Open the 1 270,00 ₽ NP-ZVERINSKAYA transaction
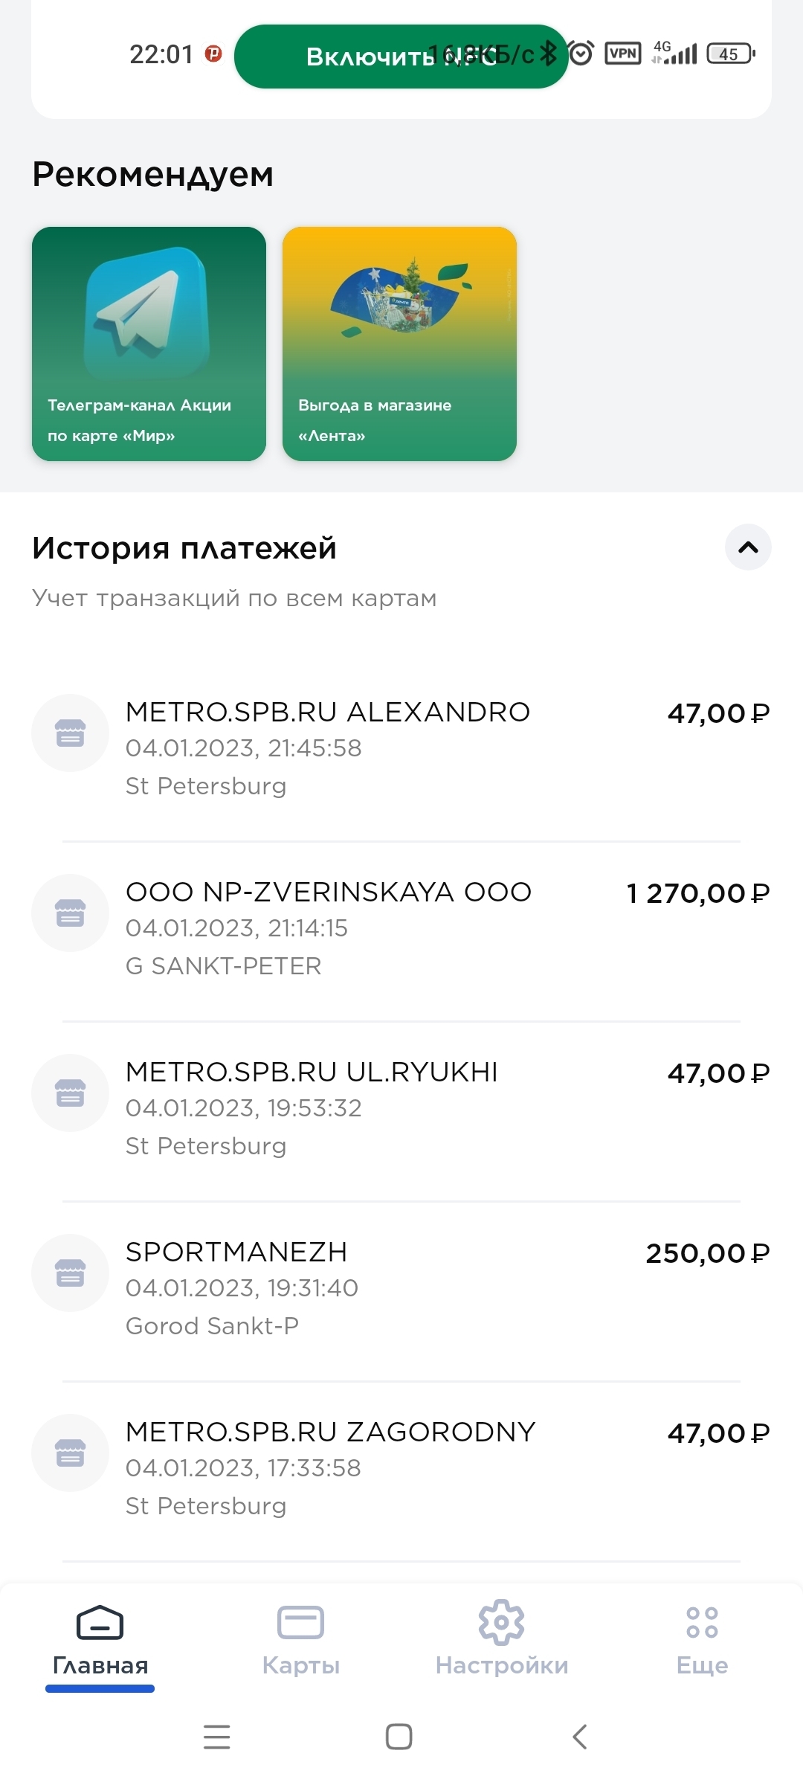The height and width of the screenshot is (1785, 803). tap(401, 928)
